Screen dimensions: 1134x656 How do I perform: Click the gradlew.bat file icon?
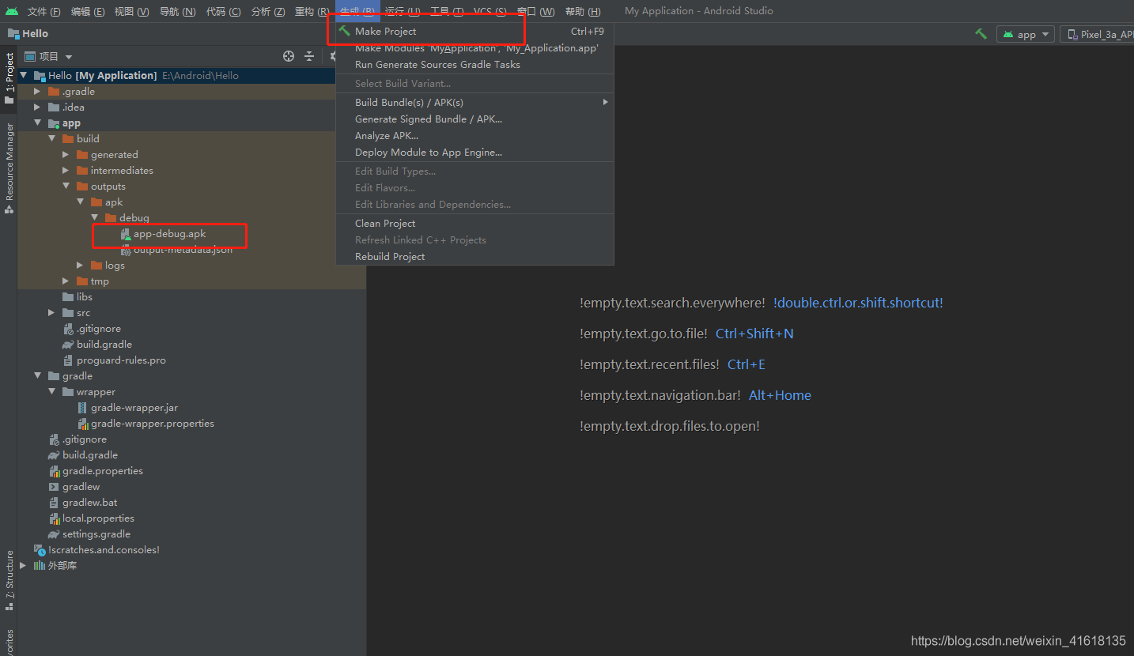point(54,503)
